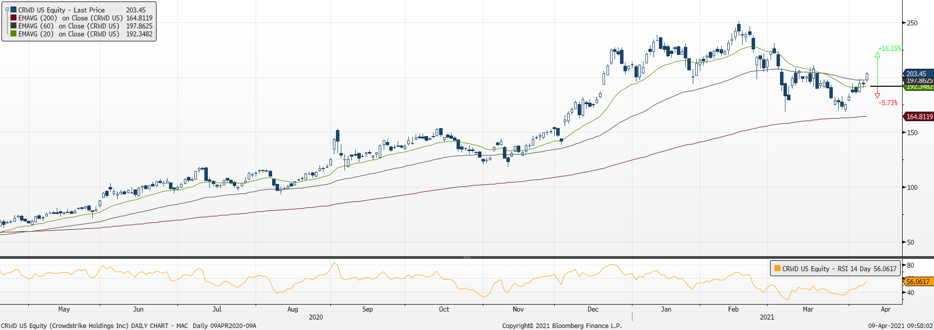Click the 197.8625 value in the legend
Screen dimensions: 934x330
(x=139, y=26)
